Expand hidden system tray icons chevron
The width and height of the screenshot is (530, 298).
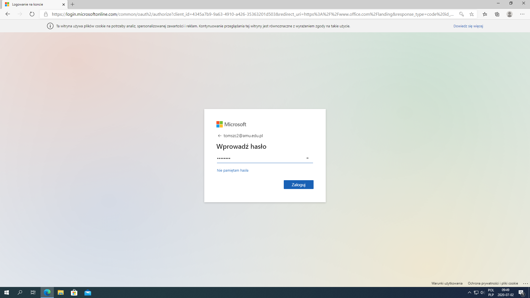tap(469, 292)
